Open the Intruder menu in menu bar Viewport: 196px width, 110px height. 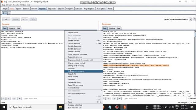coord(9,5)
